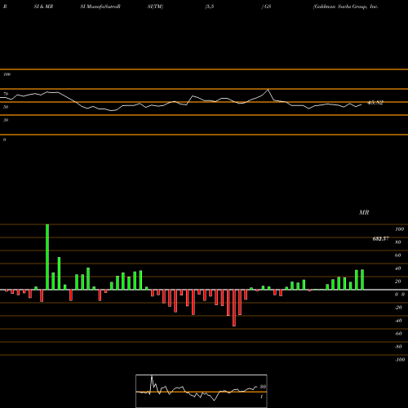Click the MR axis label 80
Viewport: 408px width, 408px height.
(397, 242)
